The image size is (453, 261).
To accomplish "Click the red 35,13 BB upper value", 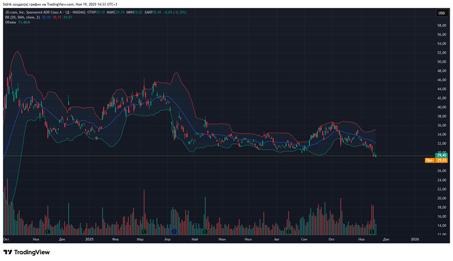I will 57,17.
